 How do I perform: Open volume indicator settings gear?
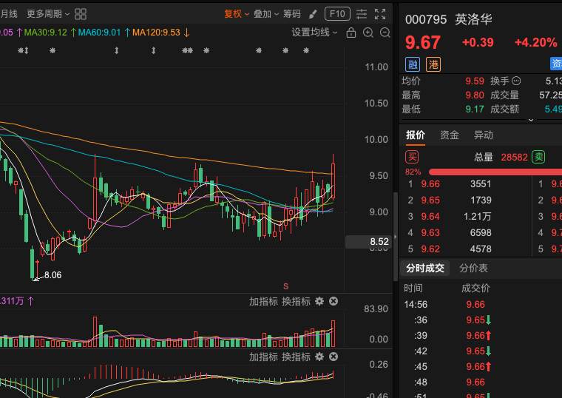pos(319,301)
